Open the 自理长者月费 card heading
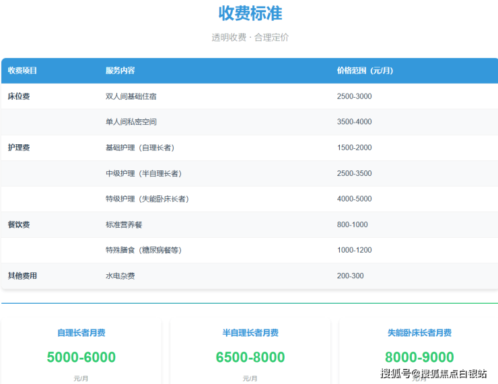The height and width of the screenshot is (384, 498). [81, 333]
